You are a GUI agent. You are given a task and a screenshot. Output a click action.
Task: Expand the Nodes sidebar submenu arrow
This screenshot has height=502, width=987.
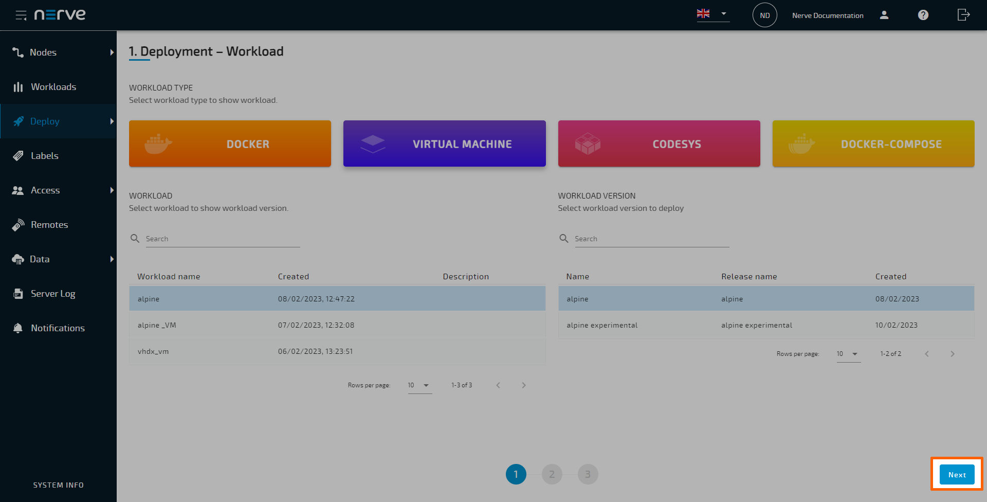(112, 52)
